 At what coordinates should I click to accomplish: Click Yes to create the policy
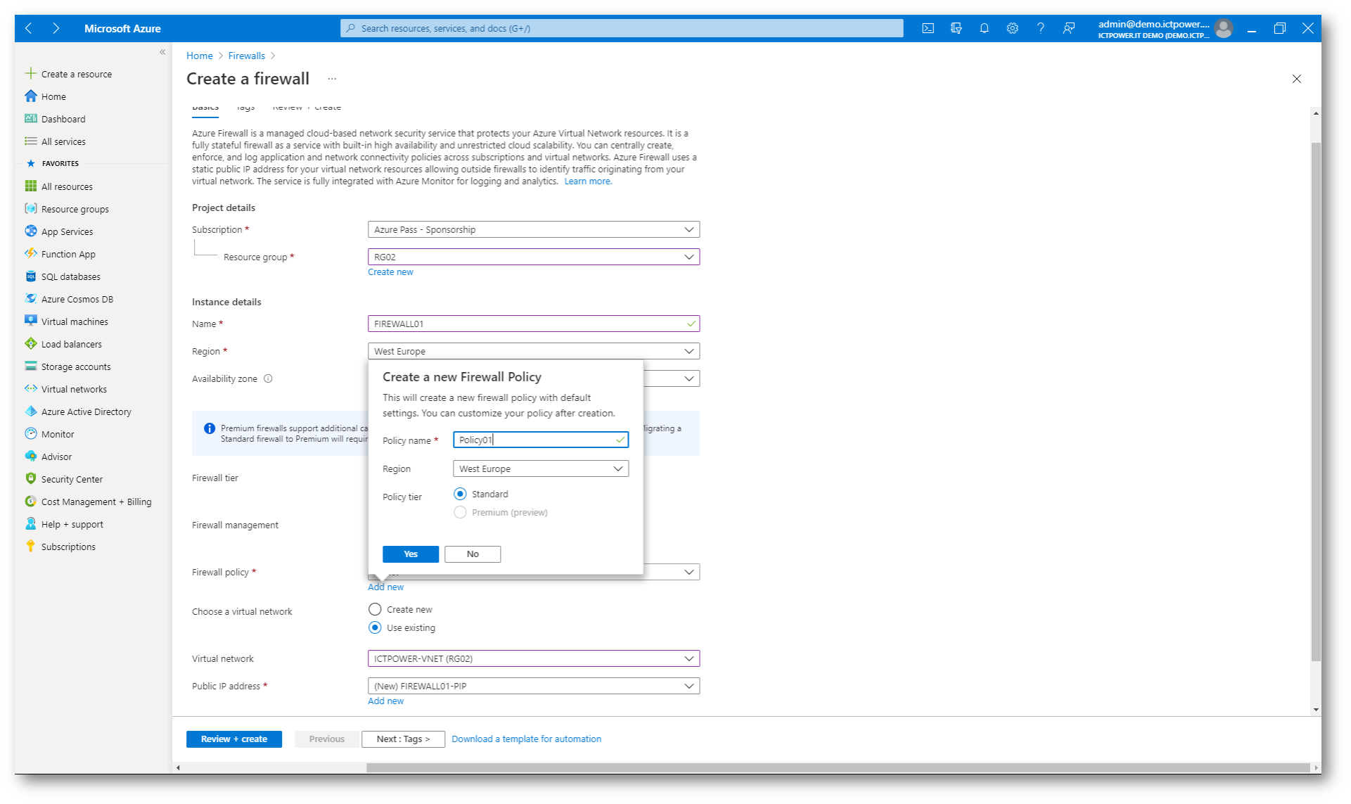point(411,555)
